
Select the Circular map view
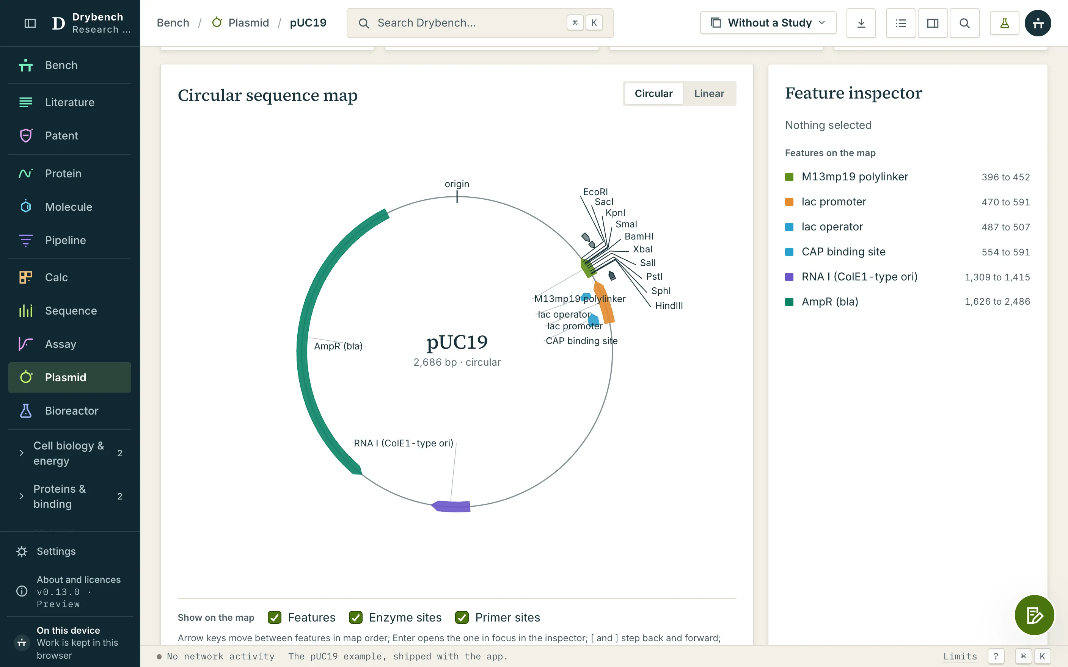(x=653, y=94)
